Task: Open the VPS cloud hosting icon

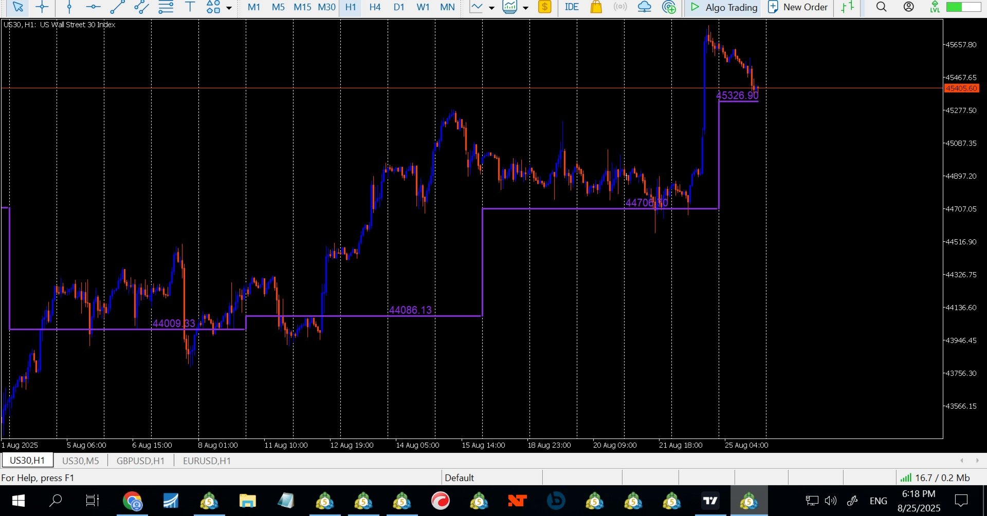Action: click(644, 7)
